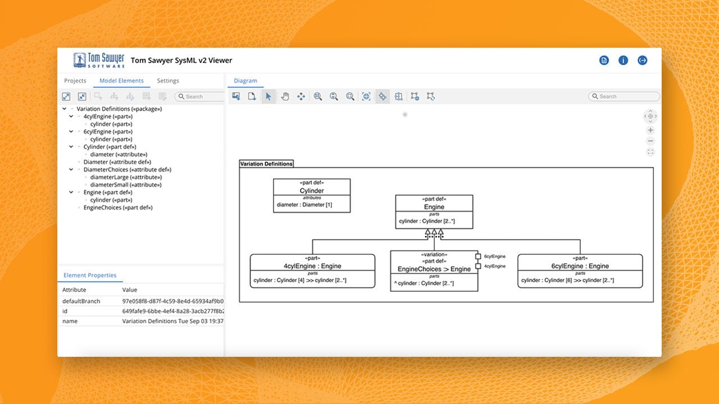
Task: Collapse the DiameterChoices attribute def node
Action: pos(71,169)
